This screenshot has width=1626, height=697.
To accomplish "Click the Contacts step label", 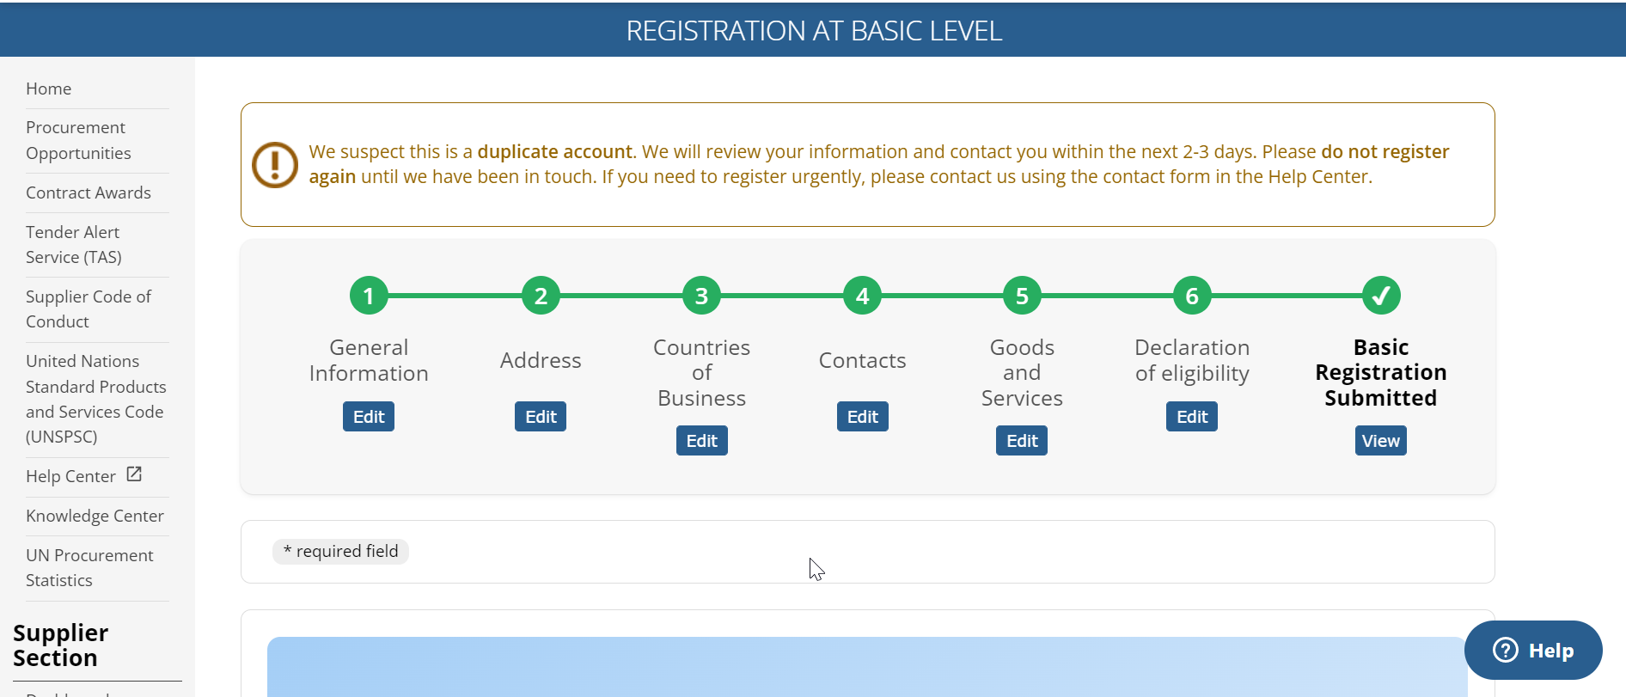I will 862,360.
